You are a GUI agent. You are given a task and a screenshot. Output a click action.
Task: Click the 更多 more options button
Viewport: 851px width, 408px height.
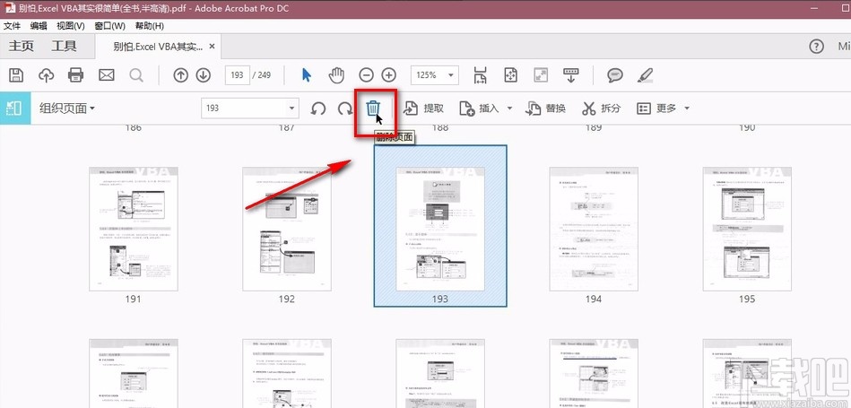pos(656,109)
